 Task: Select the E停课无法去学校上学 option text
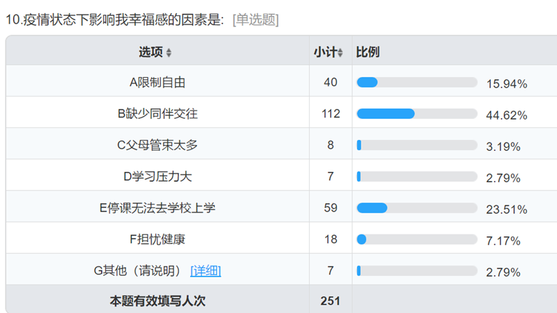157,208
